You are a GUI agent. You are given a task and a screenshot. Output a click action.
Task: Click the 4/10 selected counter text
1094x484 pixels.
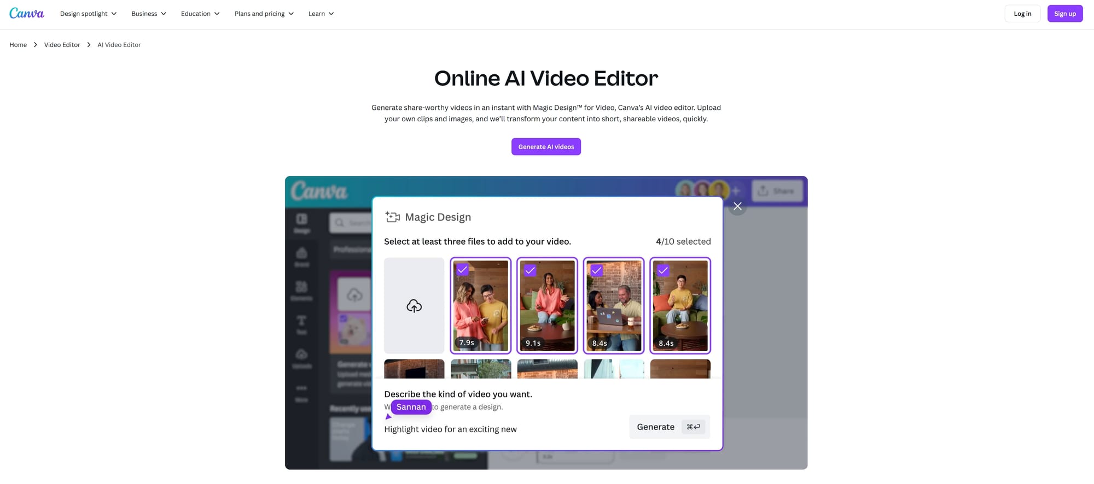683,241
